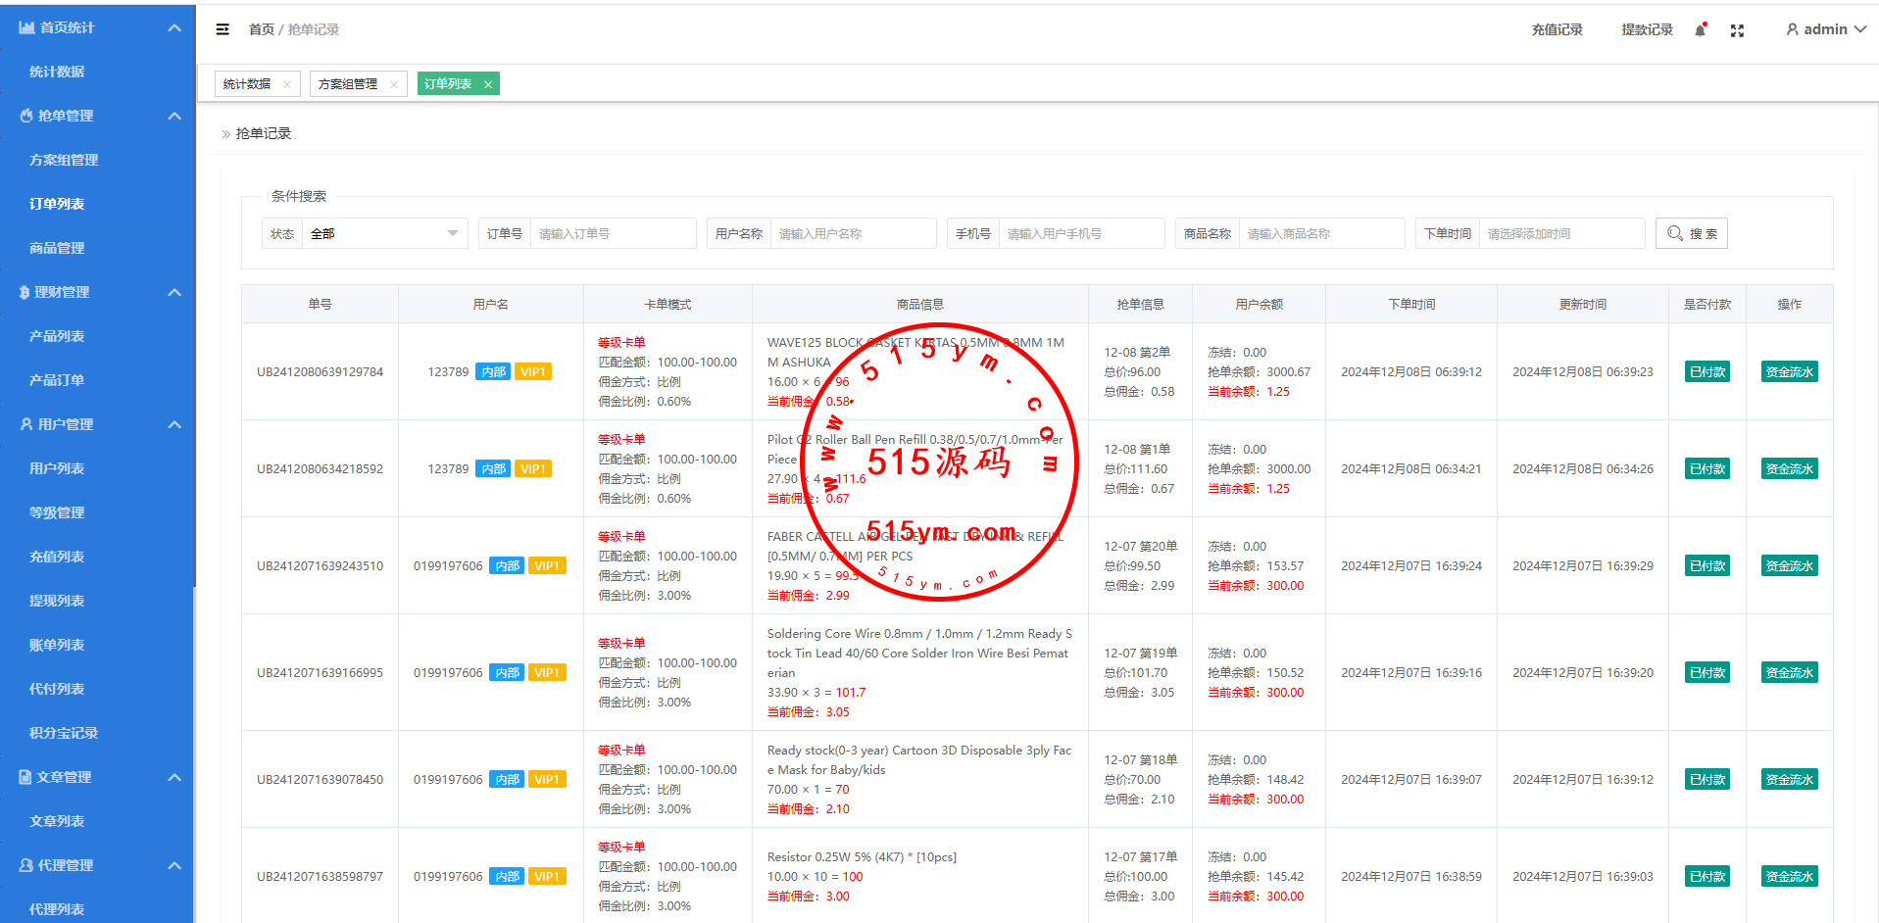This screenshot has height=923, width=1879.
Task: Close the active 订单列表 tab
Action: pyautogui.click(x=487, y=84)
